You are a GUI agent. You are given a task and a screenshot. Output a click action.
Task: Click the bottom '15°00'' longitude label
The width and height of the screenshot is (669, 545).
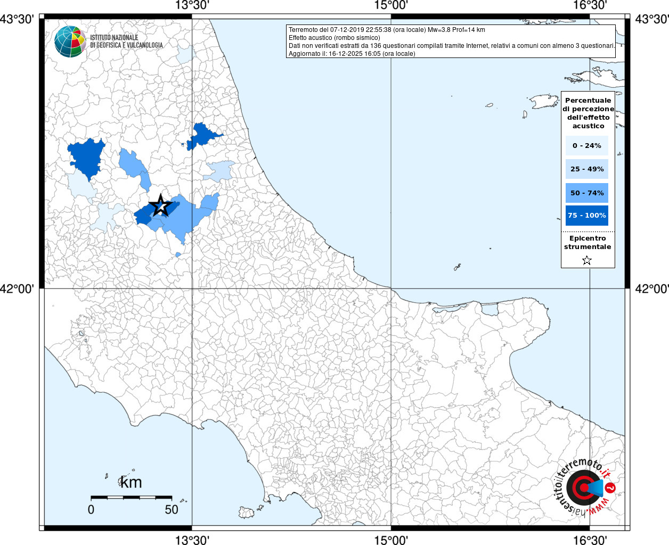[x=391, y=540]
